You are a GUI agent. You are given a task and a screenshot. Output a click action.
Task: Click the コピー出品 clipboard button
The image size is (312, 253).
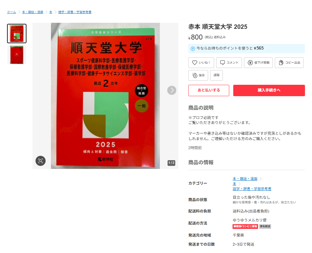click(289, 63)
